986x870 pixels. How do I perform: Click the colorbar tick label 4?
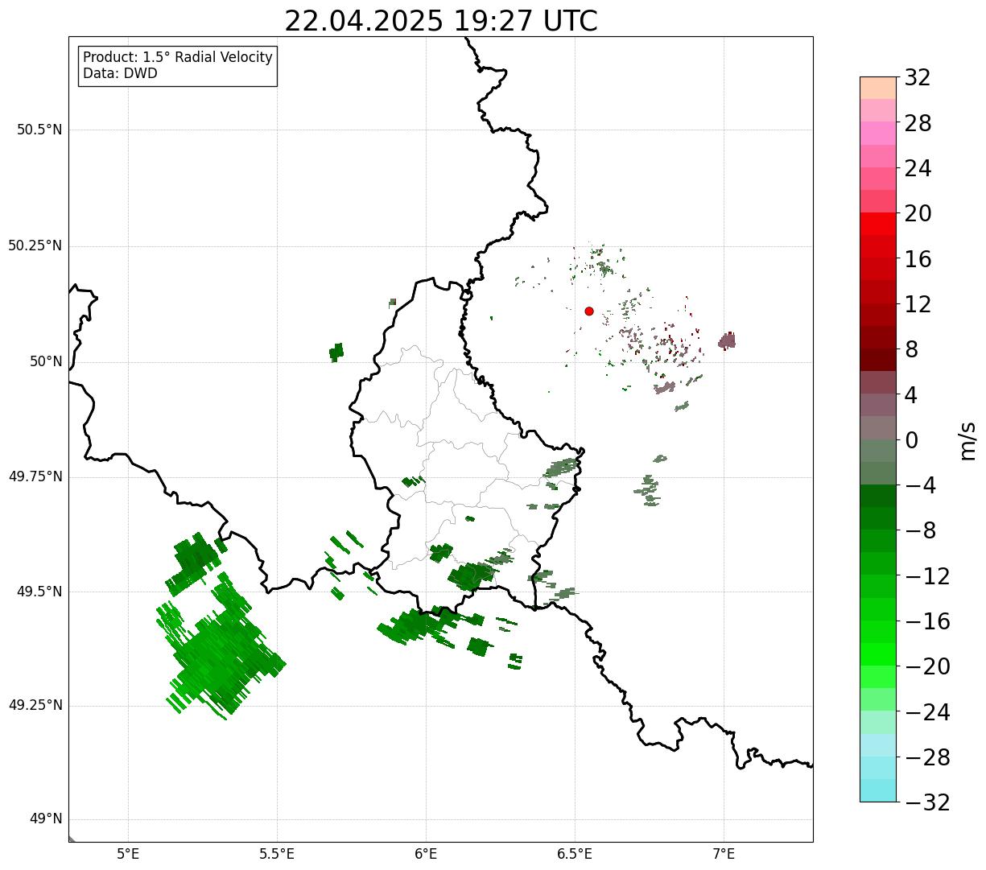911,395
